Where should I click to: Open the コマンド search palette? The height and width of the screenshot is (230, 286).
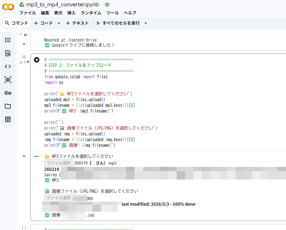click(x=17, y=23)
